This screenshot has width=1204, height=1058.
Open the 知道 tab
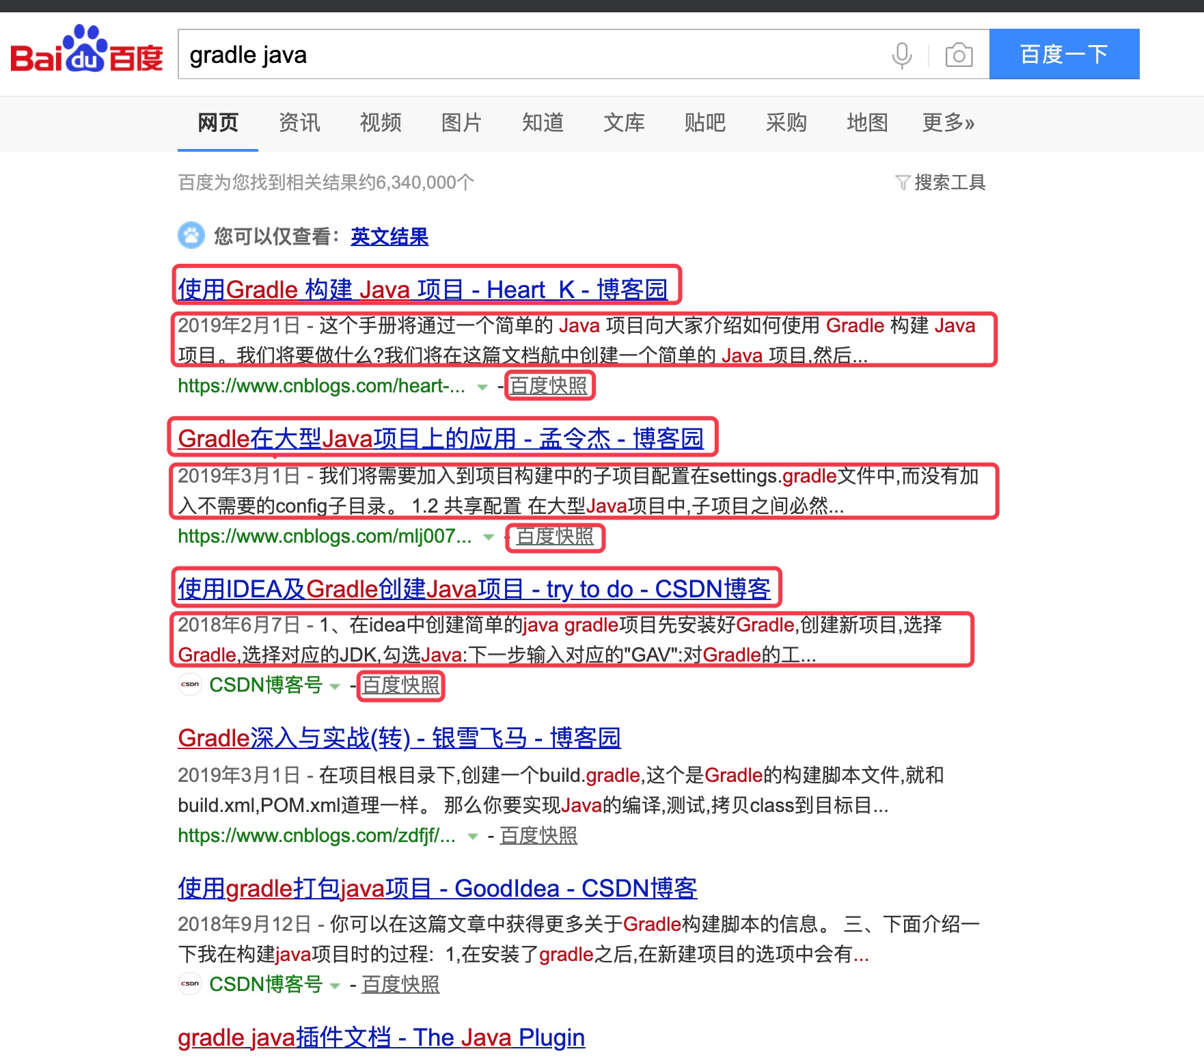[x=543, y=123]
